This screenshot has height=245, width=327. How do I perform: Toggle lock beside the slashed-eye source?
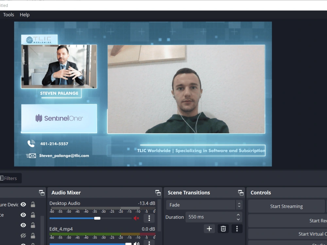pyautogui.click(x=33, y=236)
